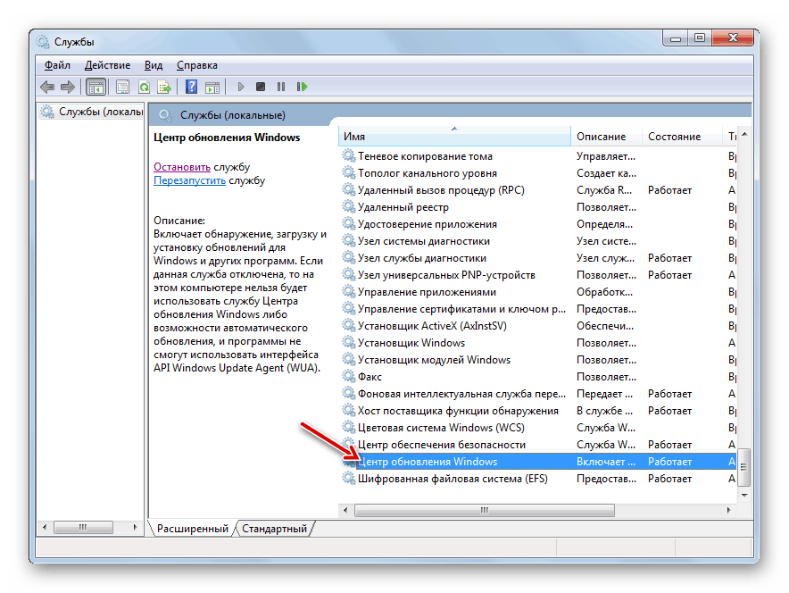Open Properties using the toolbar icon

click(121, 87)
